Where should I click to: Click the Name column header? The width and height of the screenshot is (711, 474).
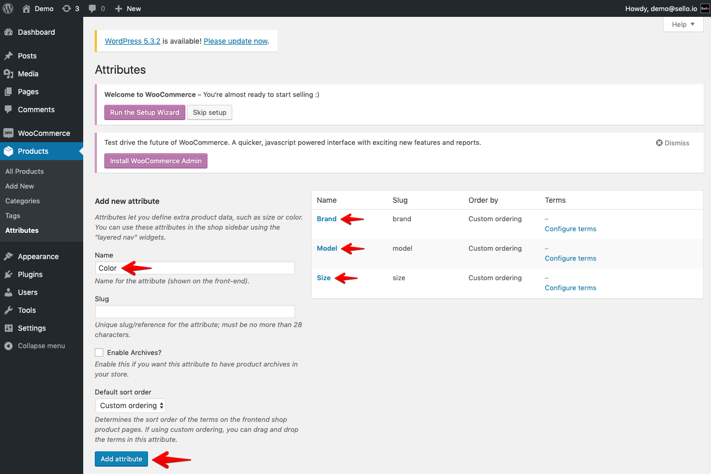coord(327,200)
